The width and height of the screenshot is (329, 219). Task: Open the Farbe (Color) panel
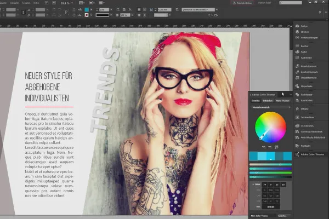click(x=303, y=52)
